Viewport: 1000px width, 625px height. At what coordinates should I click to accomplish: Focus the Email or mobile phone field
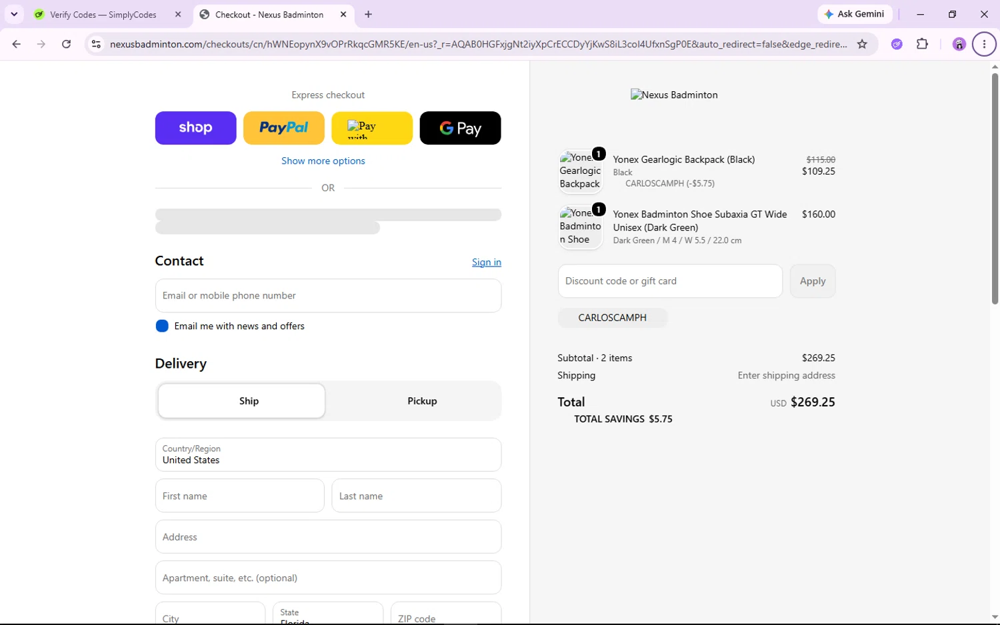point(328,295)
